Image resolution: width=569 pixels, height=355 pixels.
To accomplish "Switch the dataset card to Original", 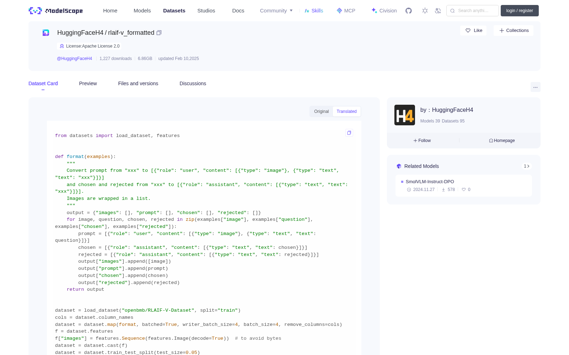I will (321, 111).
